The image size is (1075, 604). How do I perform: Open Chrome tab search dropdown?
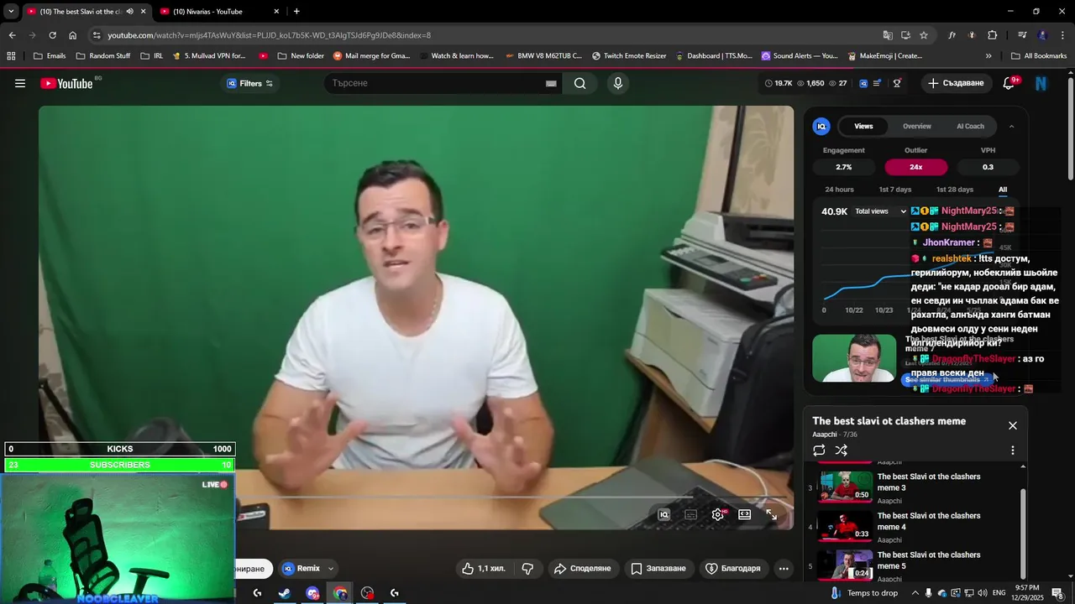pos(11,12)
